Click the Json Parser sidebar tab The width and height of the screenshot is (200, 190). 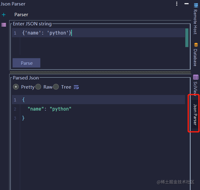(195, 115)
